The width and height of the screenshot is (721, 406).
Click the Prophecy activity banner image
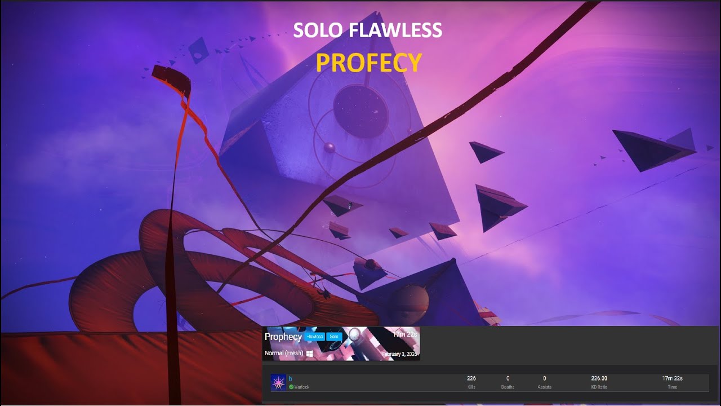[341, 343]
